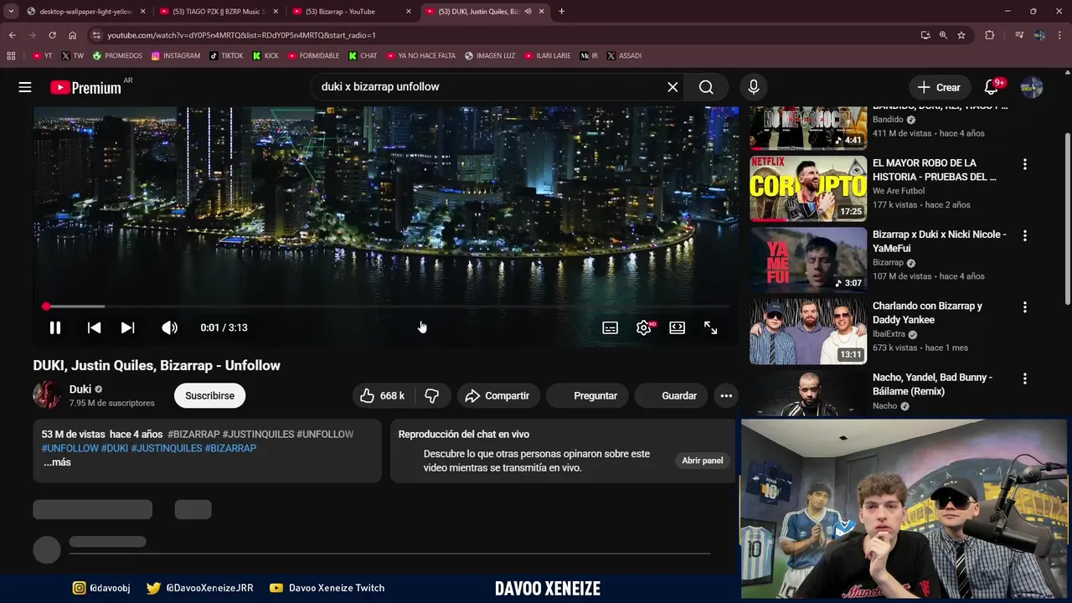The height and width of the screenshot is (603, 1072).
Task: Open the tab search dropdown arrow
Action: pyautogui.click(x=10, y=12)
